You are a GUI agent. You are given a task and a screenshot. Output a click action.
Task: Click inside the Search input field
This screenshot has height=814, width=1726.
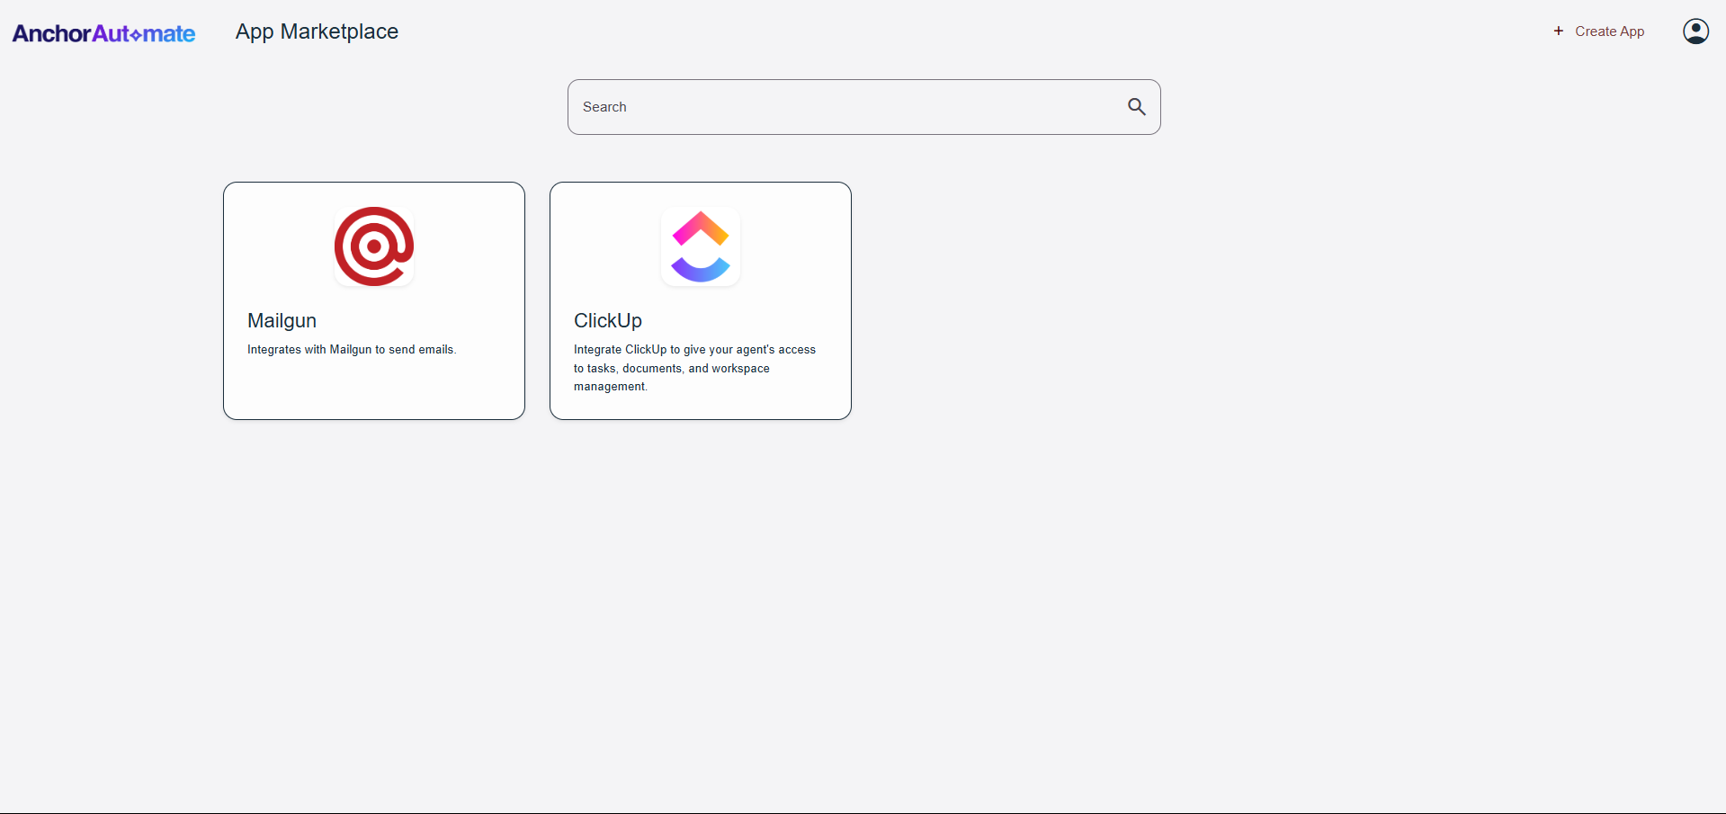tap(809, 106)
